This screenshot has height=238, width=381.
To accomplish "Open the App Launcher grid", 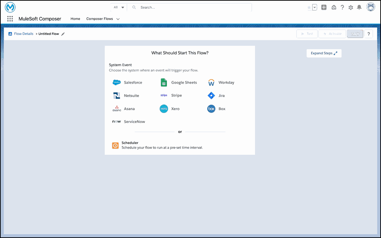I will (10, 19).
